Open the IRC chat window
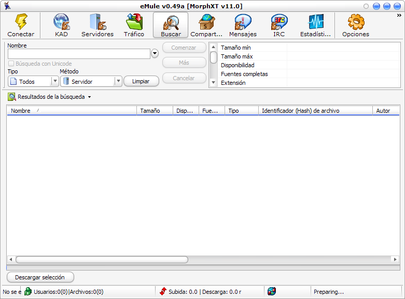405x299 pixels. coord(279,22)
